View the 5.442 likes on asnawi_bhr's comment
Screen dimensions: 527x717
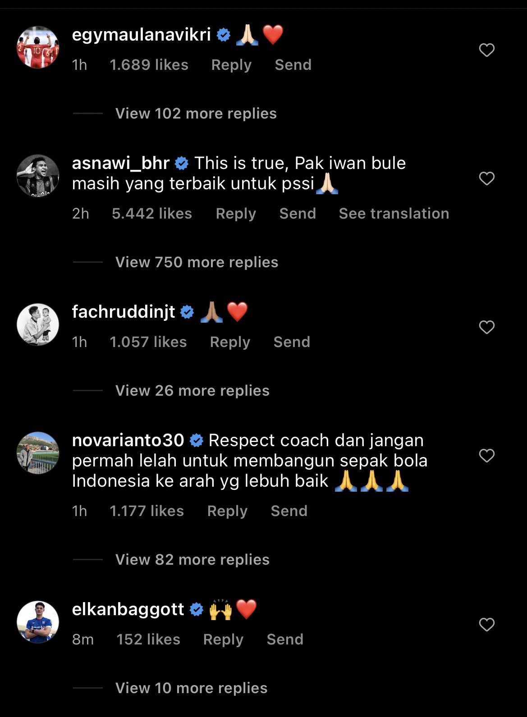(x=152, y=214)
